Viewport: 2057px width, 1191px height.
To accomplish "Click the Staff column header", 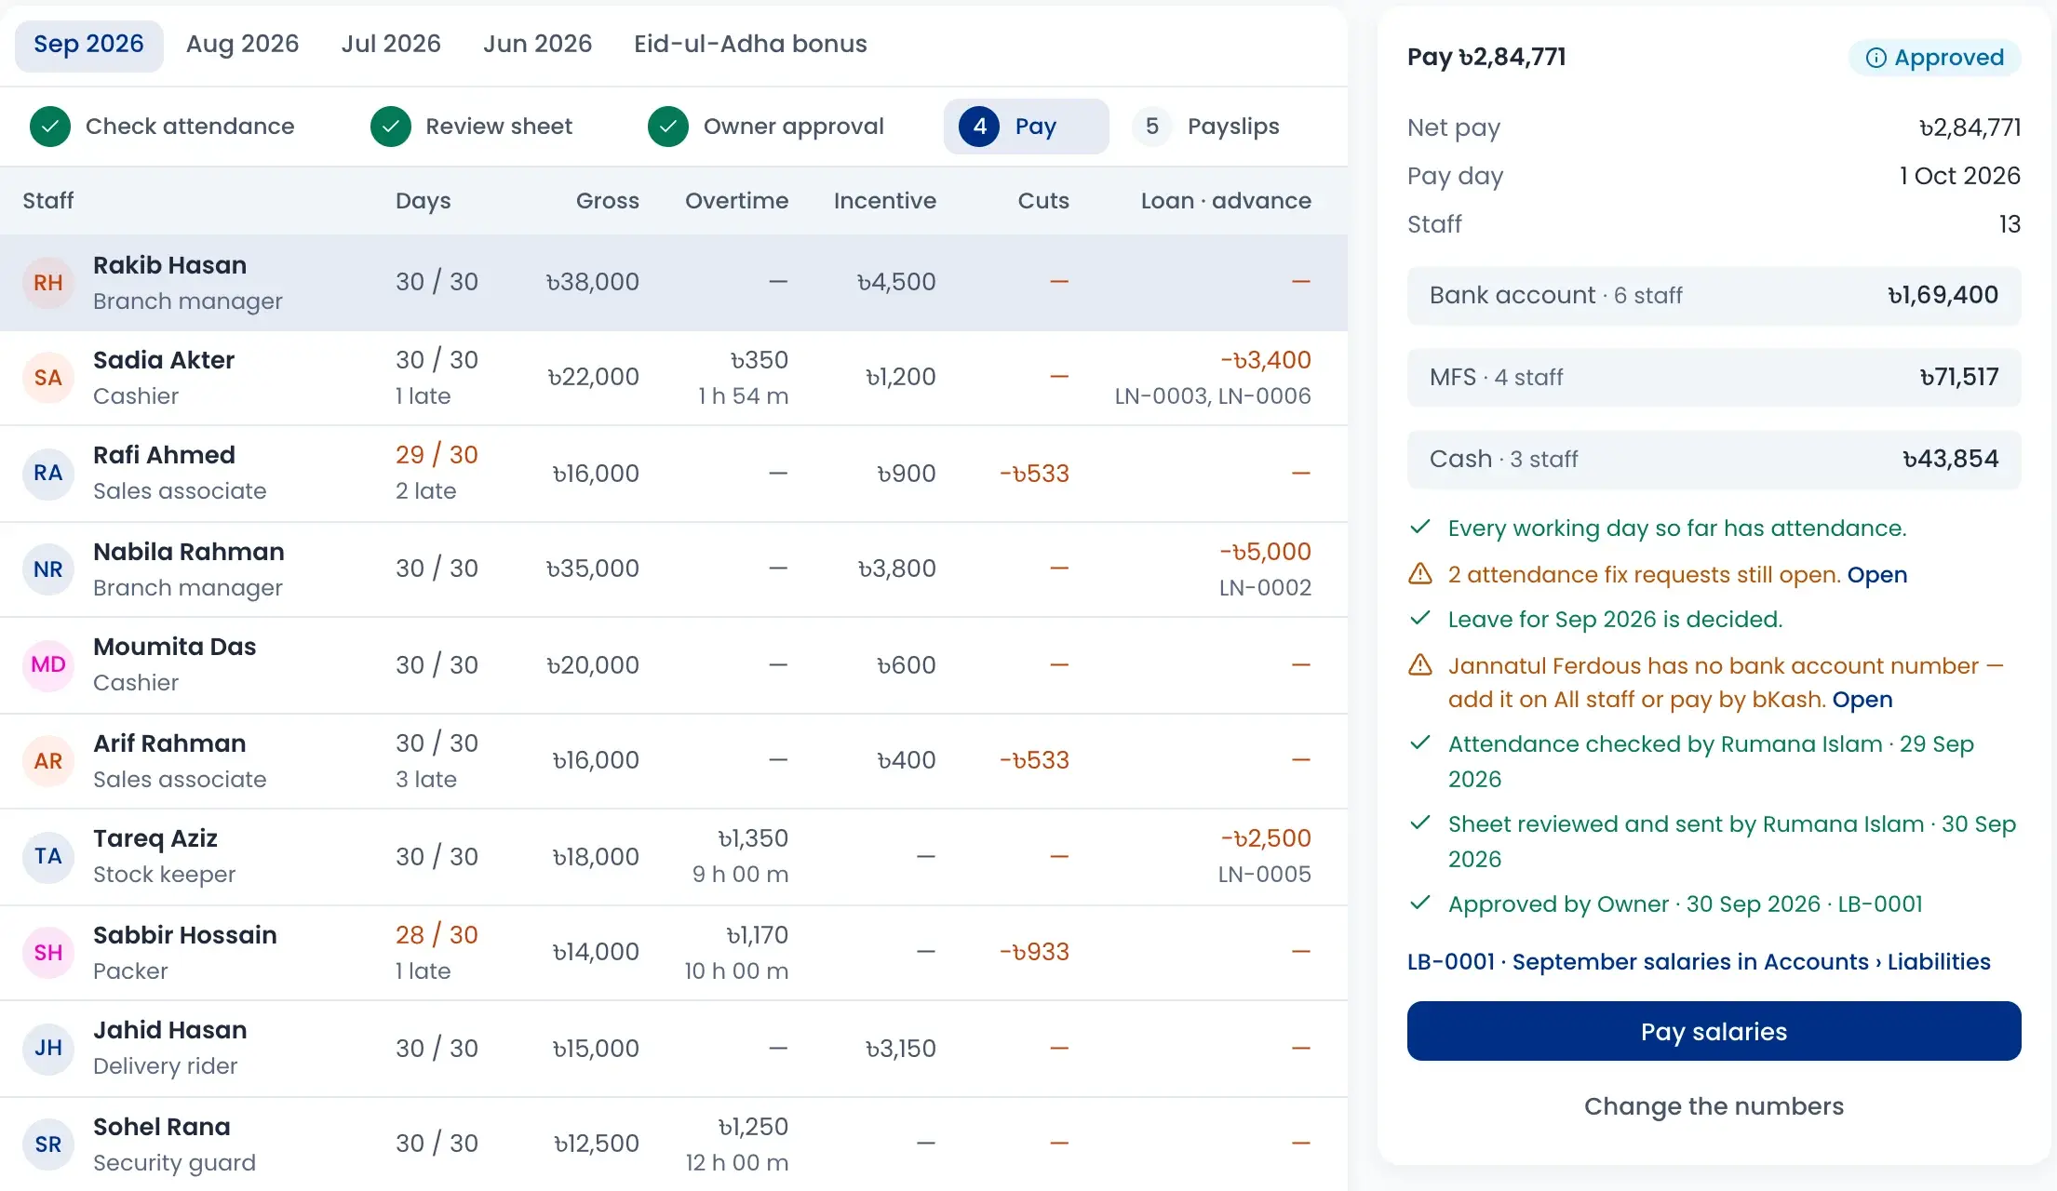I will [48, 201].
